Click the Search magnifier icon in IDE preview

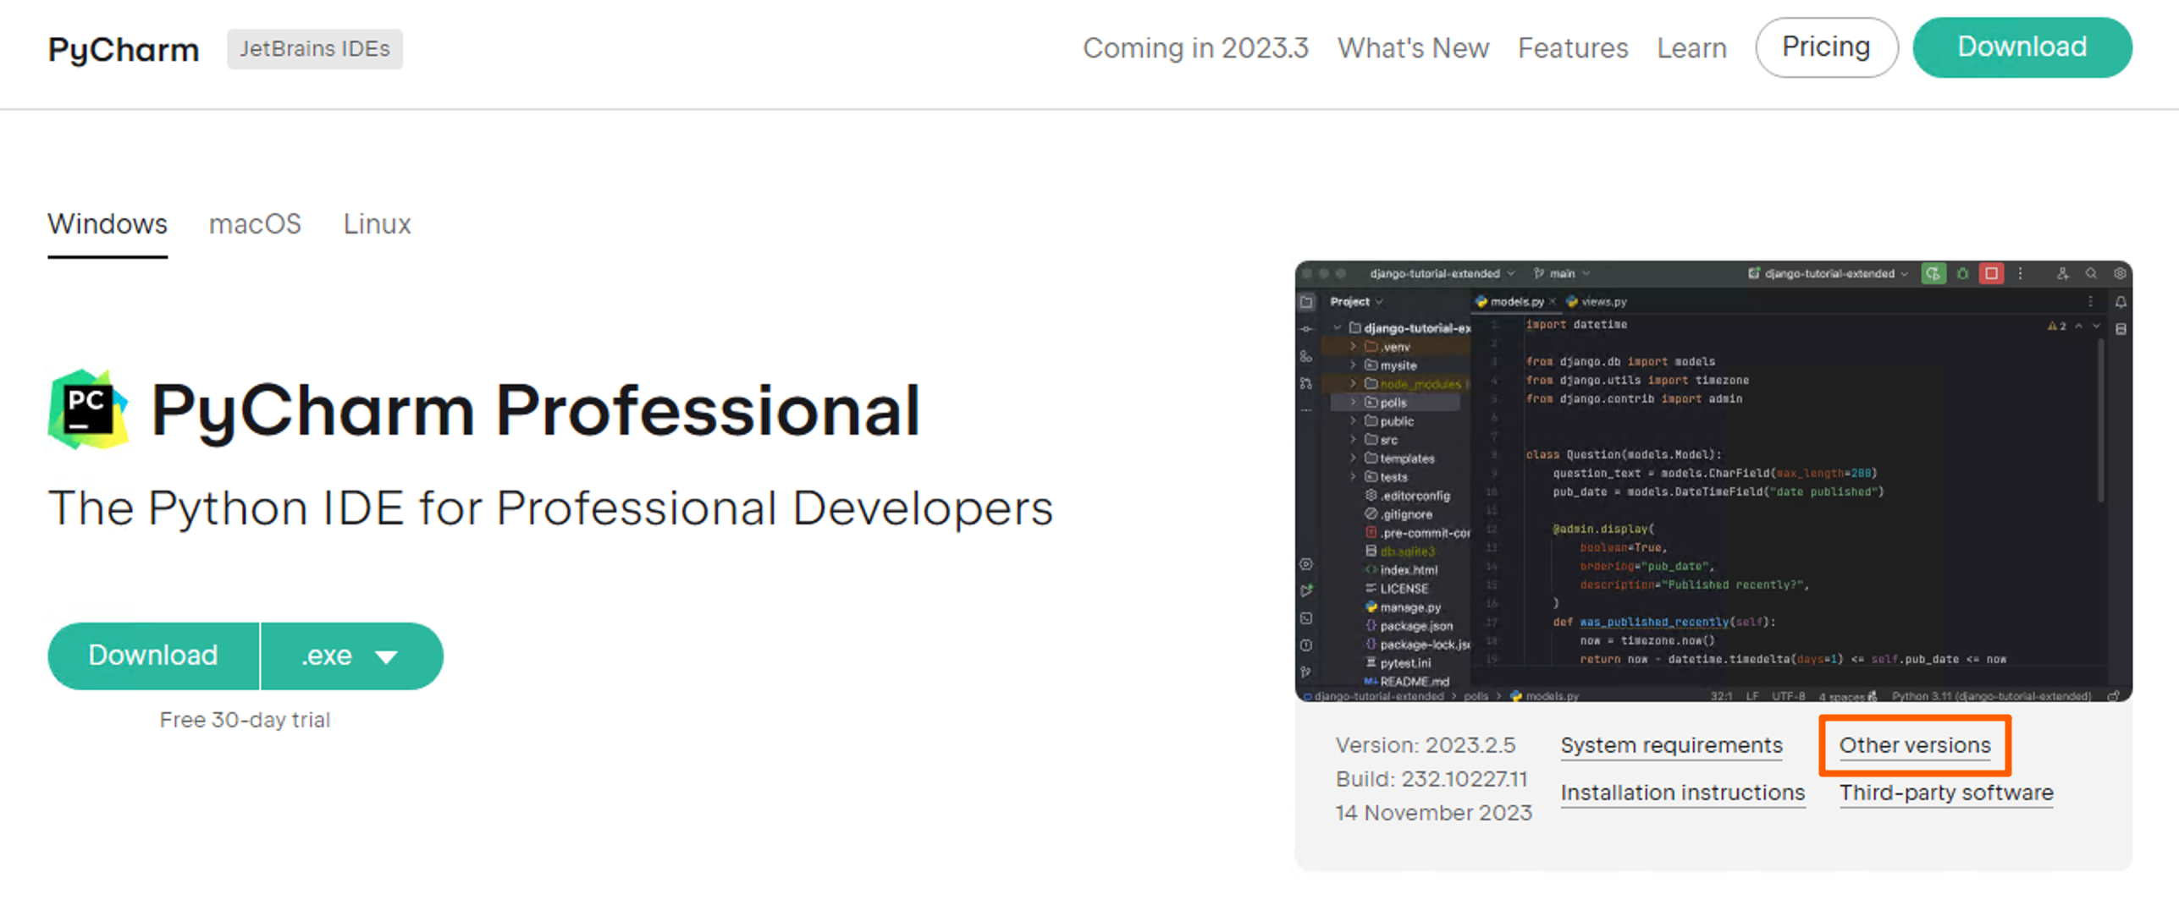pyautogui.click(x=2091, y=273)
